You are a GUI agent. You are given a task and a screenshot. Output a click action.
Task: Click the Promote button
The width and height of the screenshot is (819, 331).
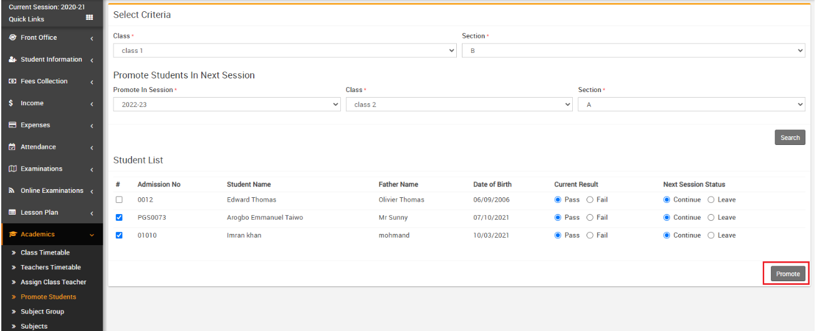click(788, 274)
